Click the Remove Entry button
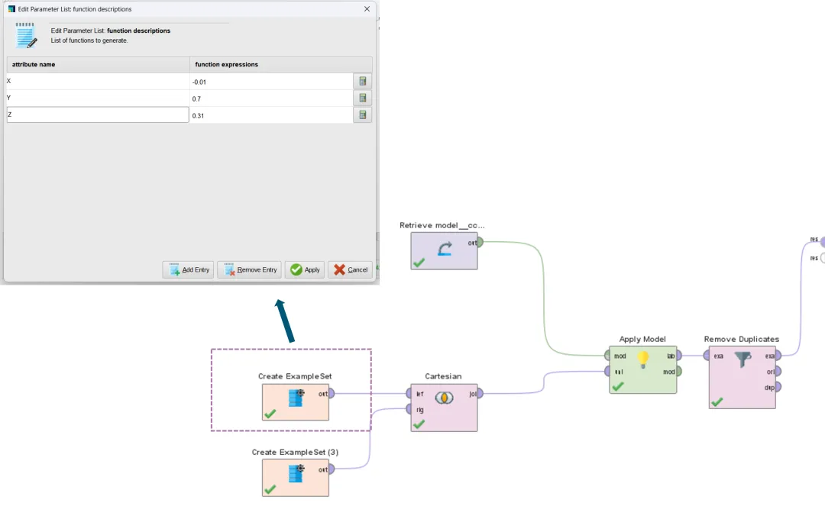 249,270
